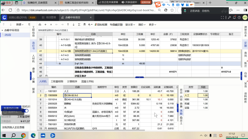Open Windows search from the taskbar
Screen dimensions: 248x139
pos(13,135)
